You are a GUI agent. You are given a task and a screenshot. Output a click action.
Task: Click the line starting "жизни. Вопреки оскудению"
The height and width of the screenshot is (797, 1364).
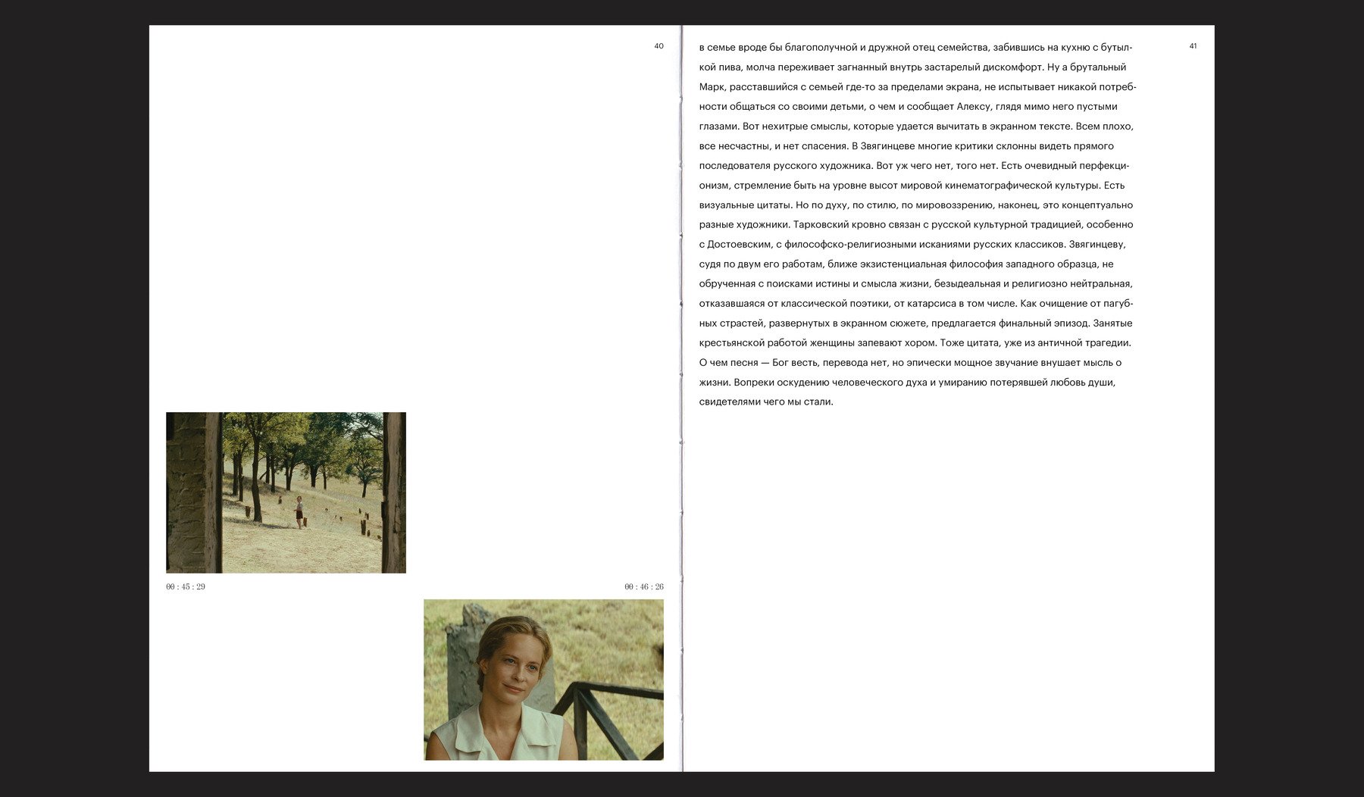tap(907, 383)
